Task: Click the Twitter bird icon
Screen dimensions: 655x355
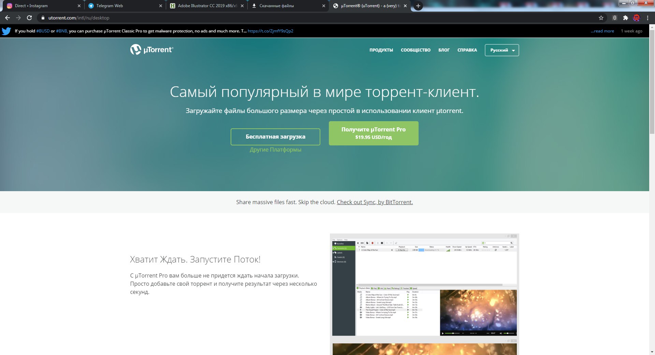Action: (x=6, y=31)
